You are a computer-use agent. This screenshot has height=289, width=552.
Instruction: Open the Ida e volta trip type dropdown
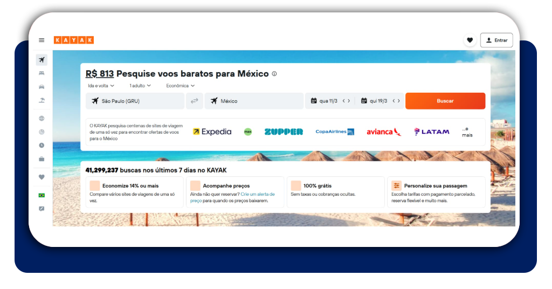pos(101,86)
